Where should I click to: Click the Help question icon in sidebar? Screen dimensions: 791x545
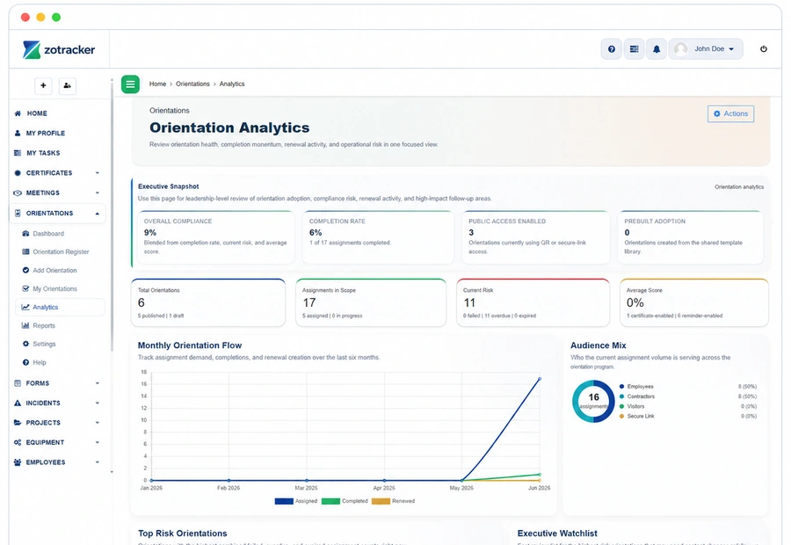25,362
